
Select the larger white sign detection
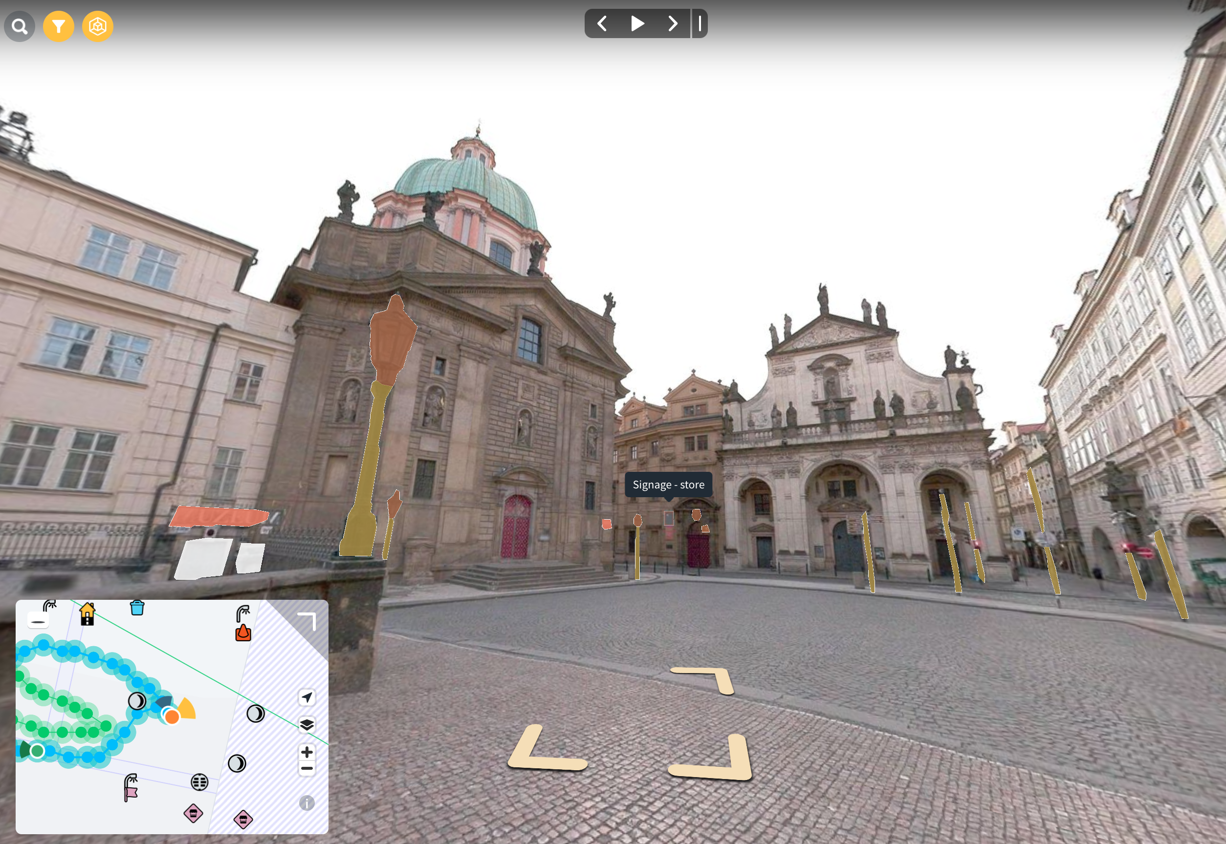[203, 558]
